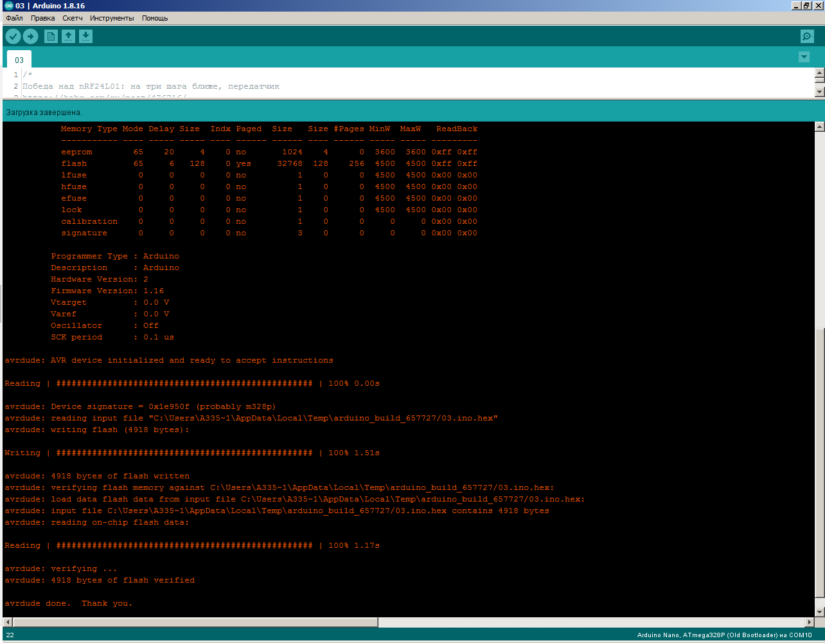Click the lfuse memory row
825x643 pixels.
269,175
